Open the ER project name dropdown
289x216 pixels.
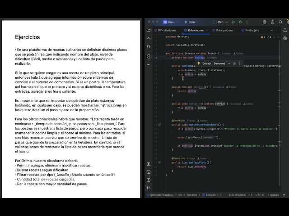171,22
